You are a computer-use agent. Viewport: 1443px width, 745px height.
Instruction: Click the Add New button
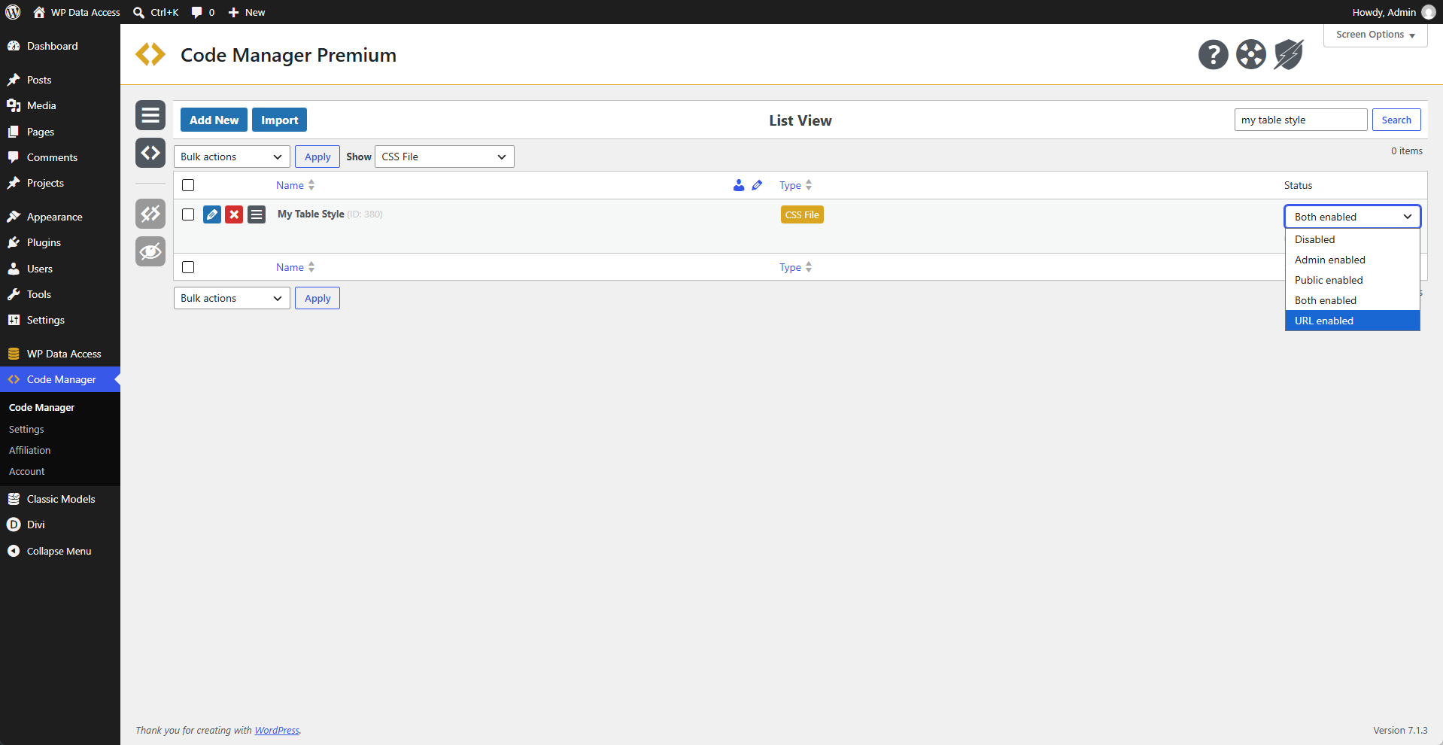(214, 120)
